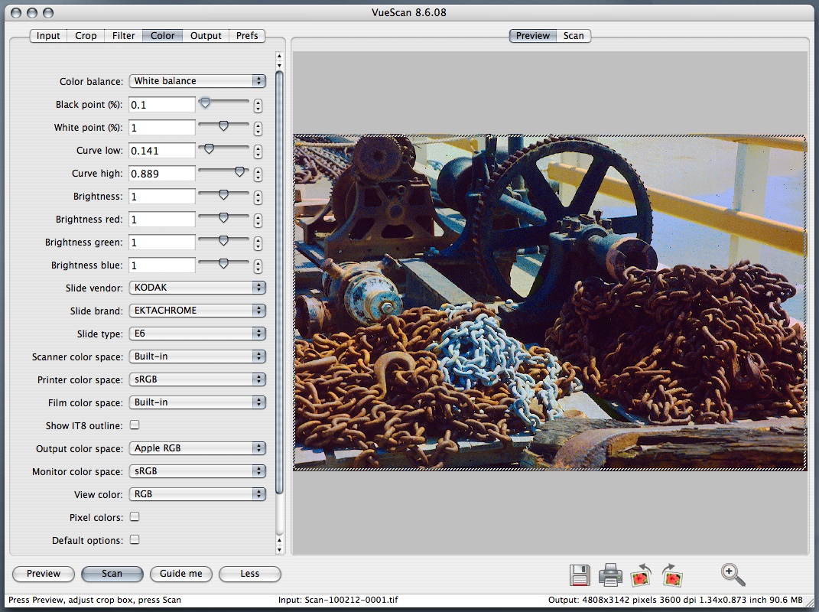This screenshot has width=819, height=612.
Task: Open the Output color space dropdown
Action: (x=197, y=448)
